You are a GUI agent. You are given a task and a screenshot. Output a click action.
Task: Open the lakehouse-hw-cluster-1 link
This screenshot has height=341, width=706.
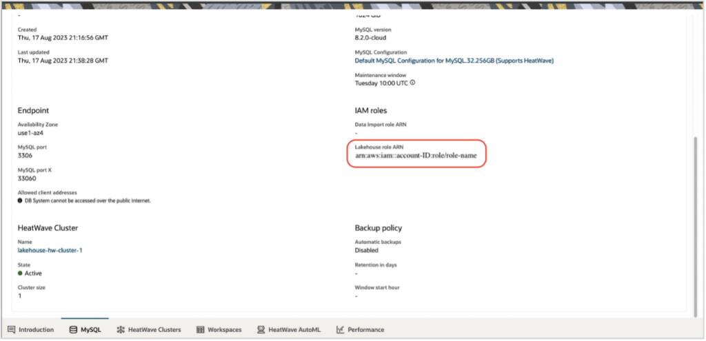point(50,250)
